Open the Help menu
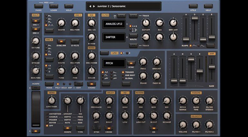This screenshot has height=137, width=248. coord(208,6)
